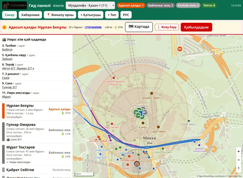
Task: Click the KFC red map point
Action: [128, 165]
